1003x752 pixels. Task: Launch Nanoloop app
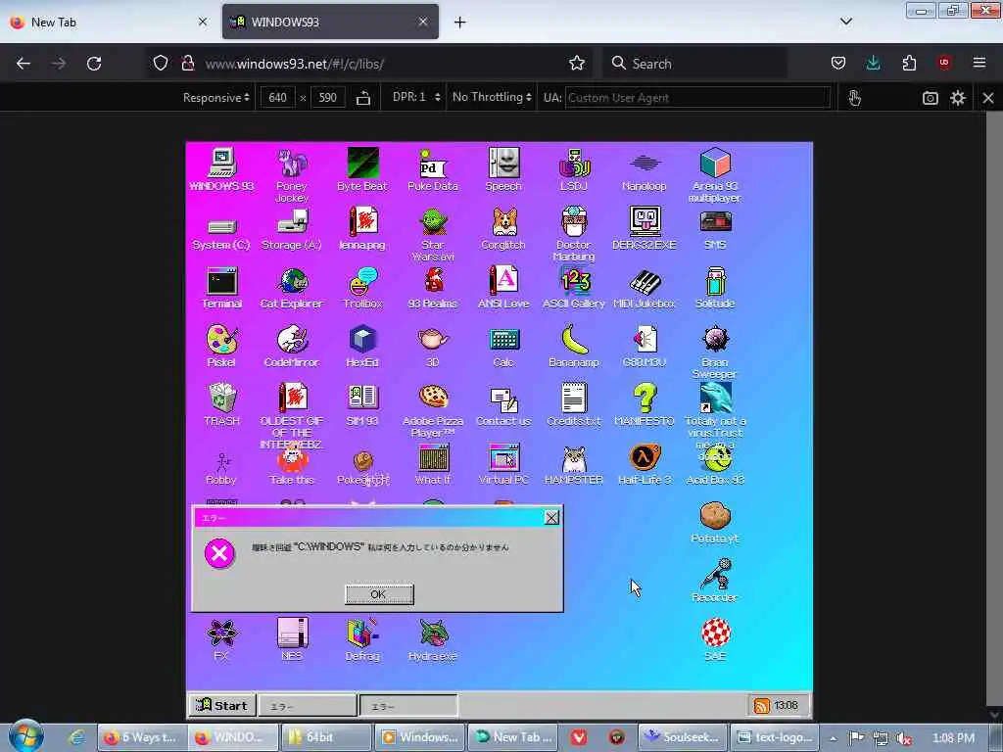(645, 168)
